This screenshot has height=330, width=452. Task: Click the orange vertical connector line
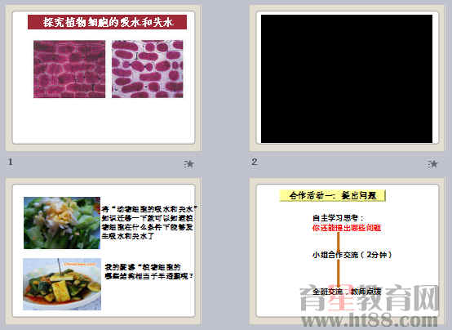(339, 260)
